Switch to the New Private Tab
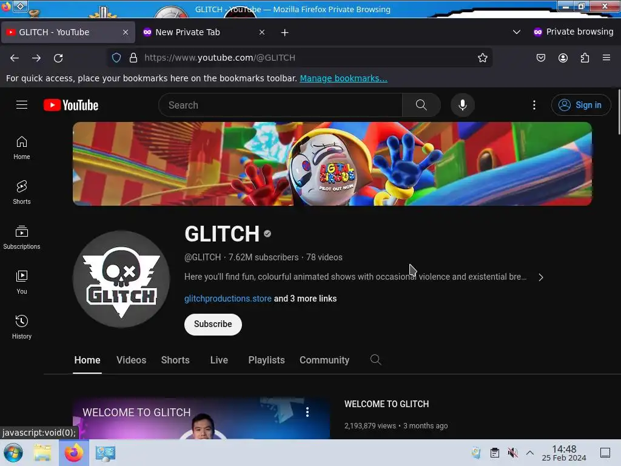This screenshot has height=466, width=621. [x=204, y=32]
